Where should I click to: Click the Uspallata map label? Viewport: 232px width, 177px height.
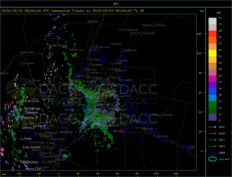[x=27, y=52]
